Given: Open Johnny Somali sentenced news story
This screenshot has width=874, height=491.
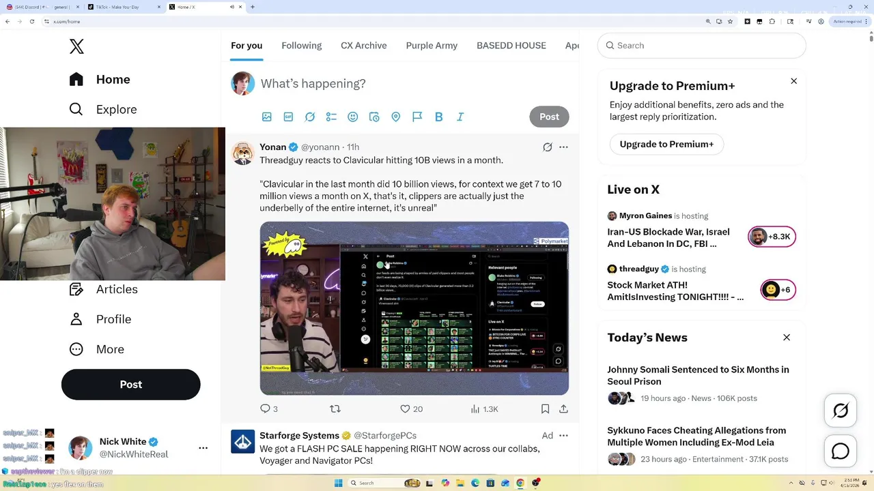Looking at the screenshot, I should tap(698, 375).
